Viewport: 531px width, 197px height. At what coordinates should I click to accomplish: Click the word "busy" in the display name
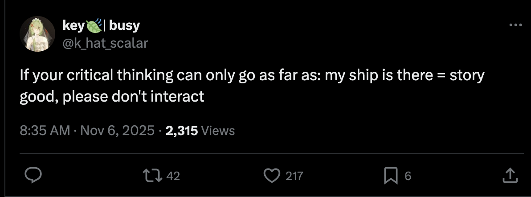point(125,26)
